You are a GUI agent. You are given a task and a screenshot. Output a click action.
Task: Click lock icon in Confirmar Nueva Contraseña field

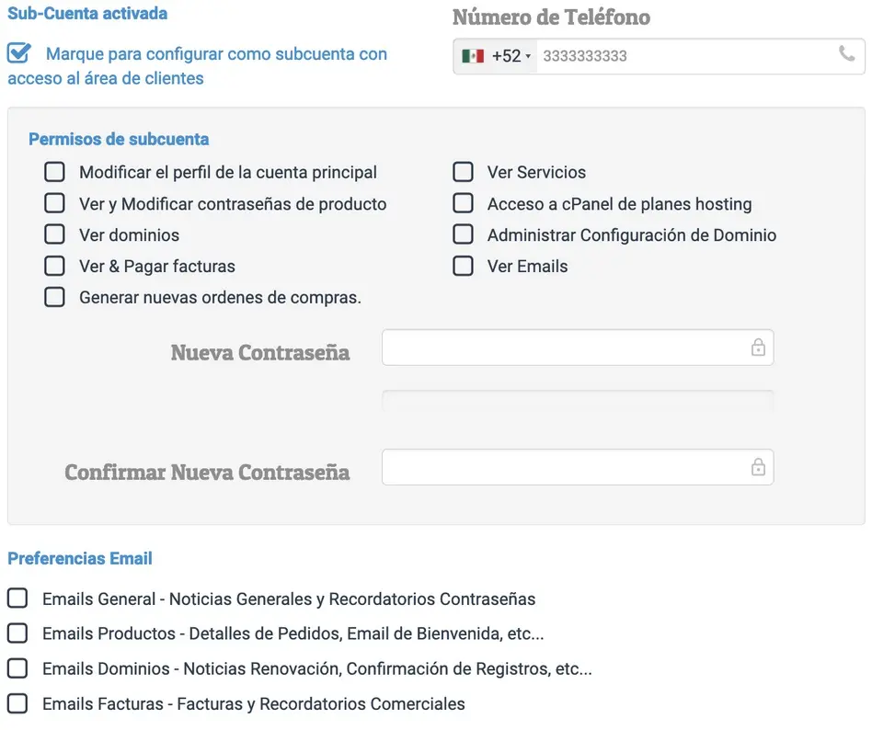click(x=758, y=467)
